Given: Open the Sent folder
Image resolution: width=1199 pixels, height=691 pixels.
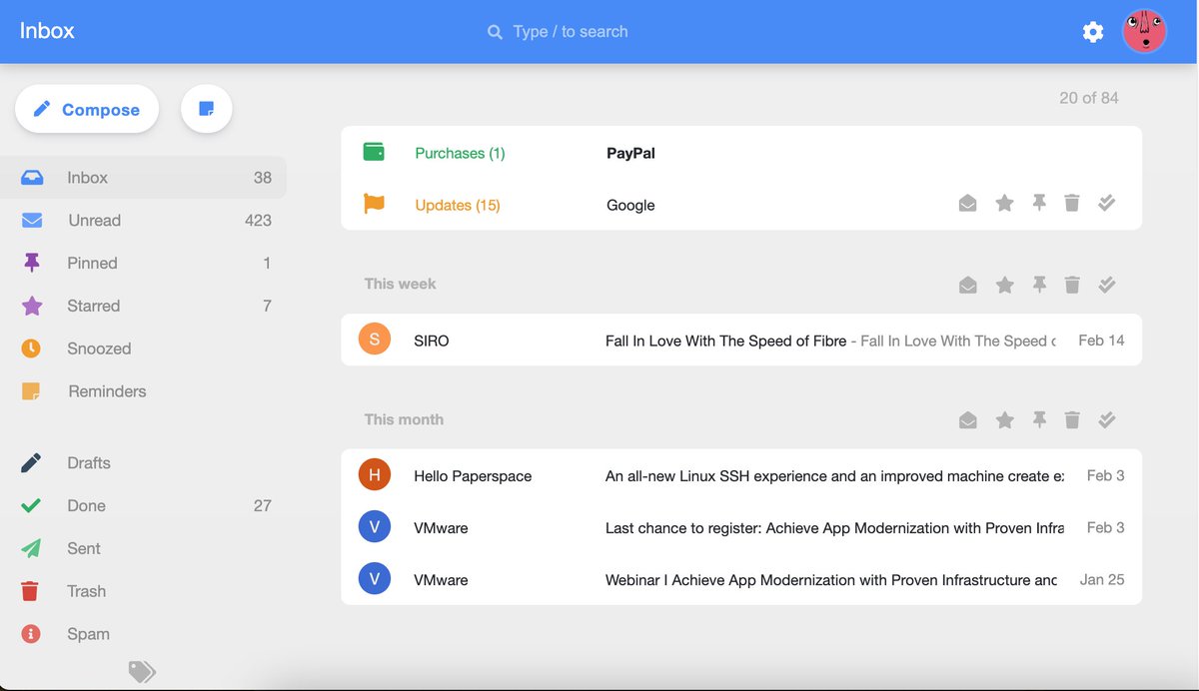Looking at the screenshot, I should pyautogui.click(x=144, y=548).
